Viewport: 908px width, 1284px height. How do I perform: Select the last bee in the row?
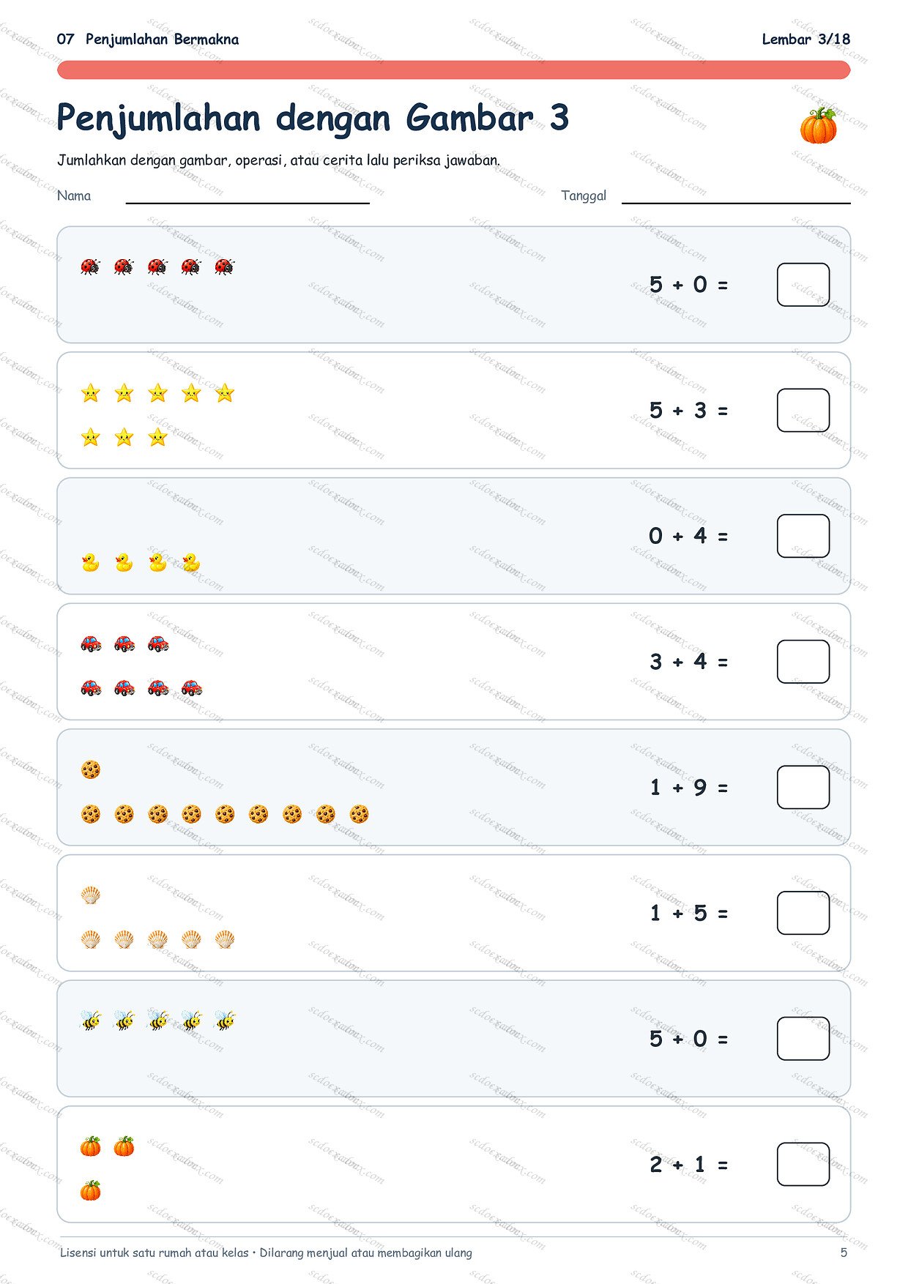[225, 1020]
